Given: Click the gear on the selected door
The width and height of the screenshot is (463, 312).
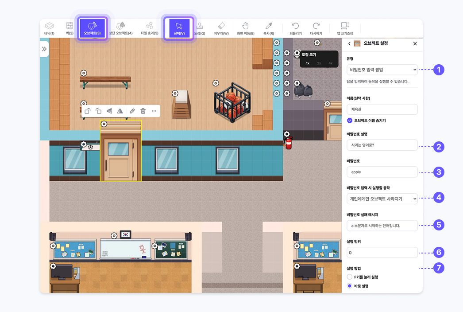Looking at the screenshot, I should click(104, 124).
